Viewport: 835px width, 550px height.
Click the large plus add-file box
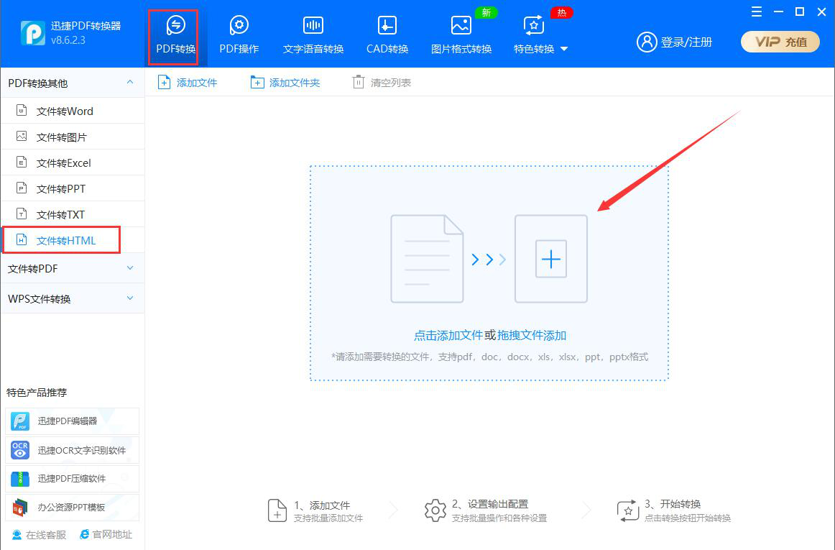(x=550, y=259)
